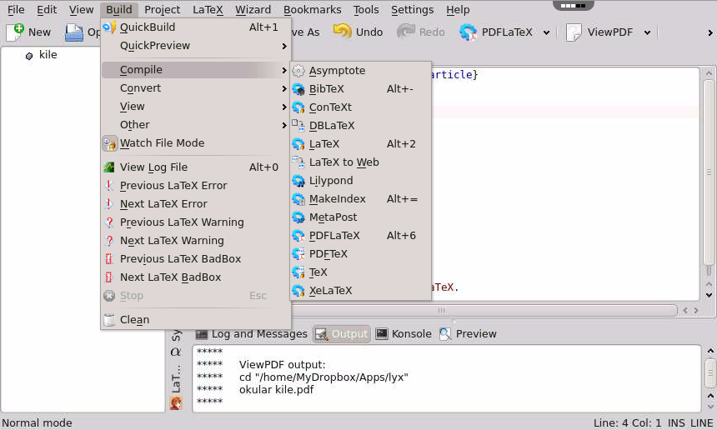Run XeLaTeX from the Compile submenu

click(x=360, y=290)
